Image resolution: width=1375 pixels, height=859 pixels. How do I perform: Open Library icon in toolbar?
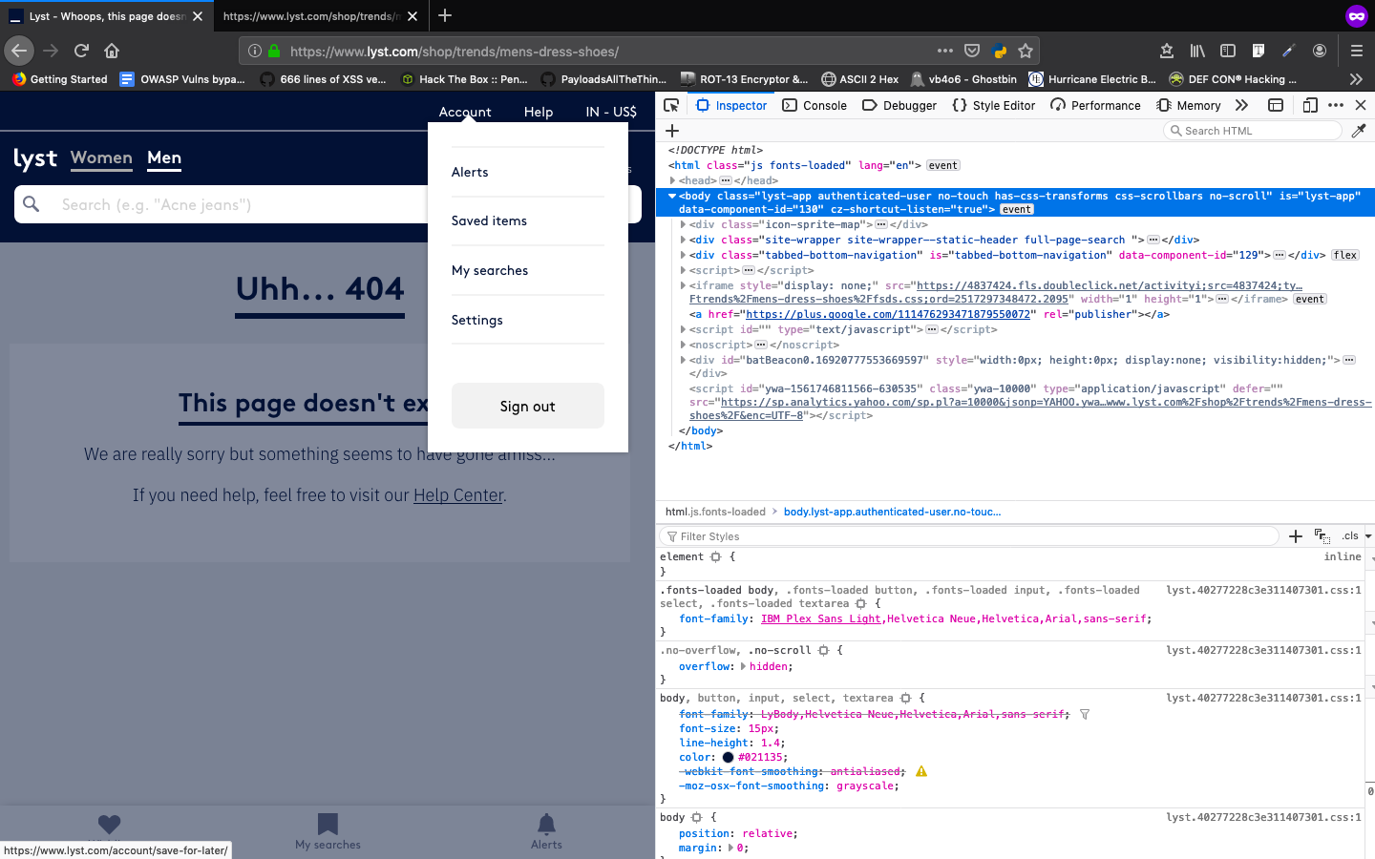click(x=1197, y=51)
